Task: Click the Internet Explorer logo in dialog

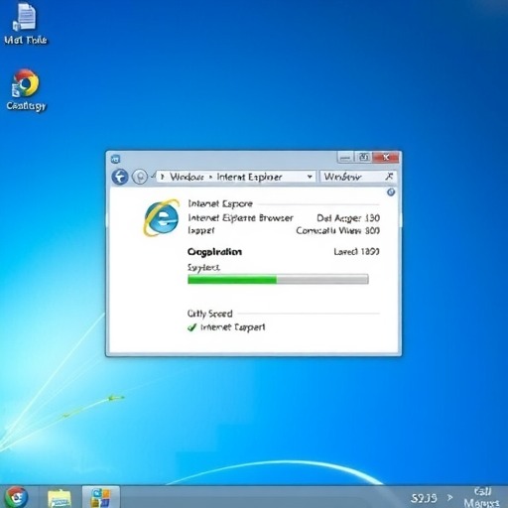Action: [x=162, y=217]
